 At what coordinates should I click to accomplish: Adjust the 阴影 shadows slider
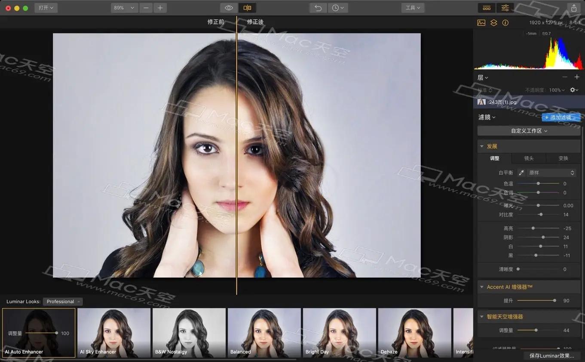pos(538,237)
